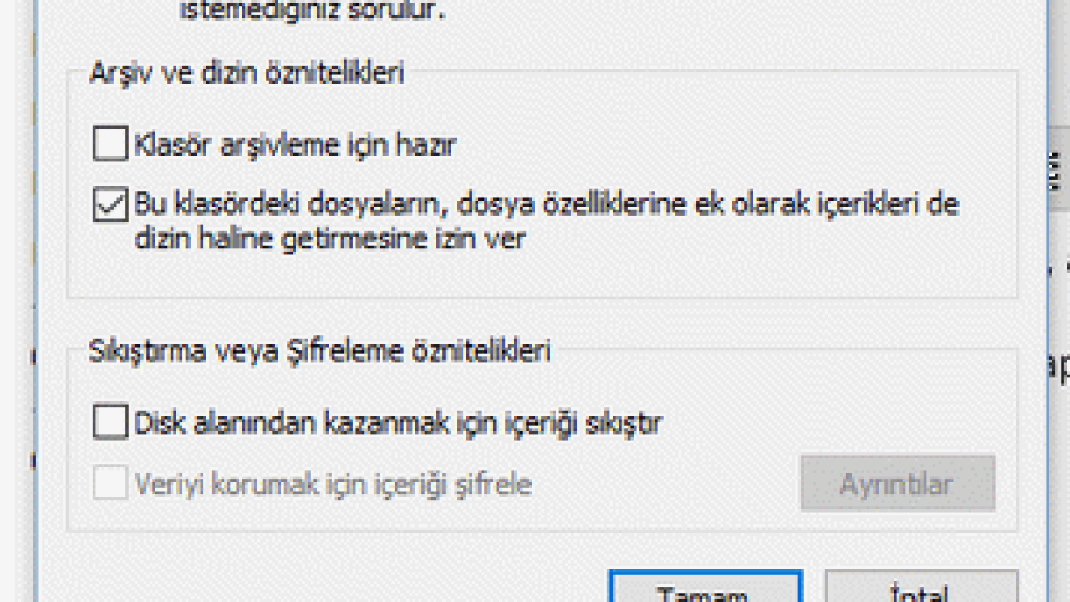
Task: Enable 'Disk alanından kazanmak için içeriği sıkıştır' checkbox
Action: [110, 421]
